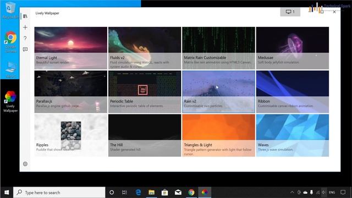
Task: Click the plus Add Wallpaper icon
Action: pyautogui.click(x=25, y=28)
